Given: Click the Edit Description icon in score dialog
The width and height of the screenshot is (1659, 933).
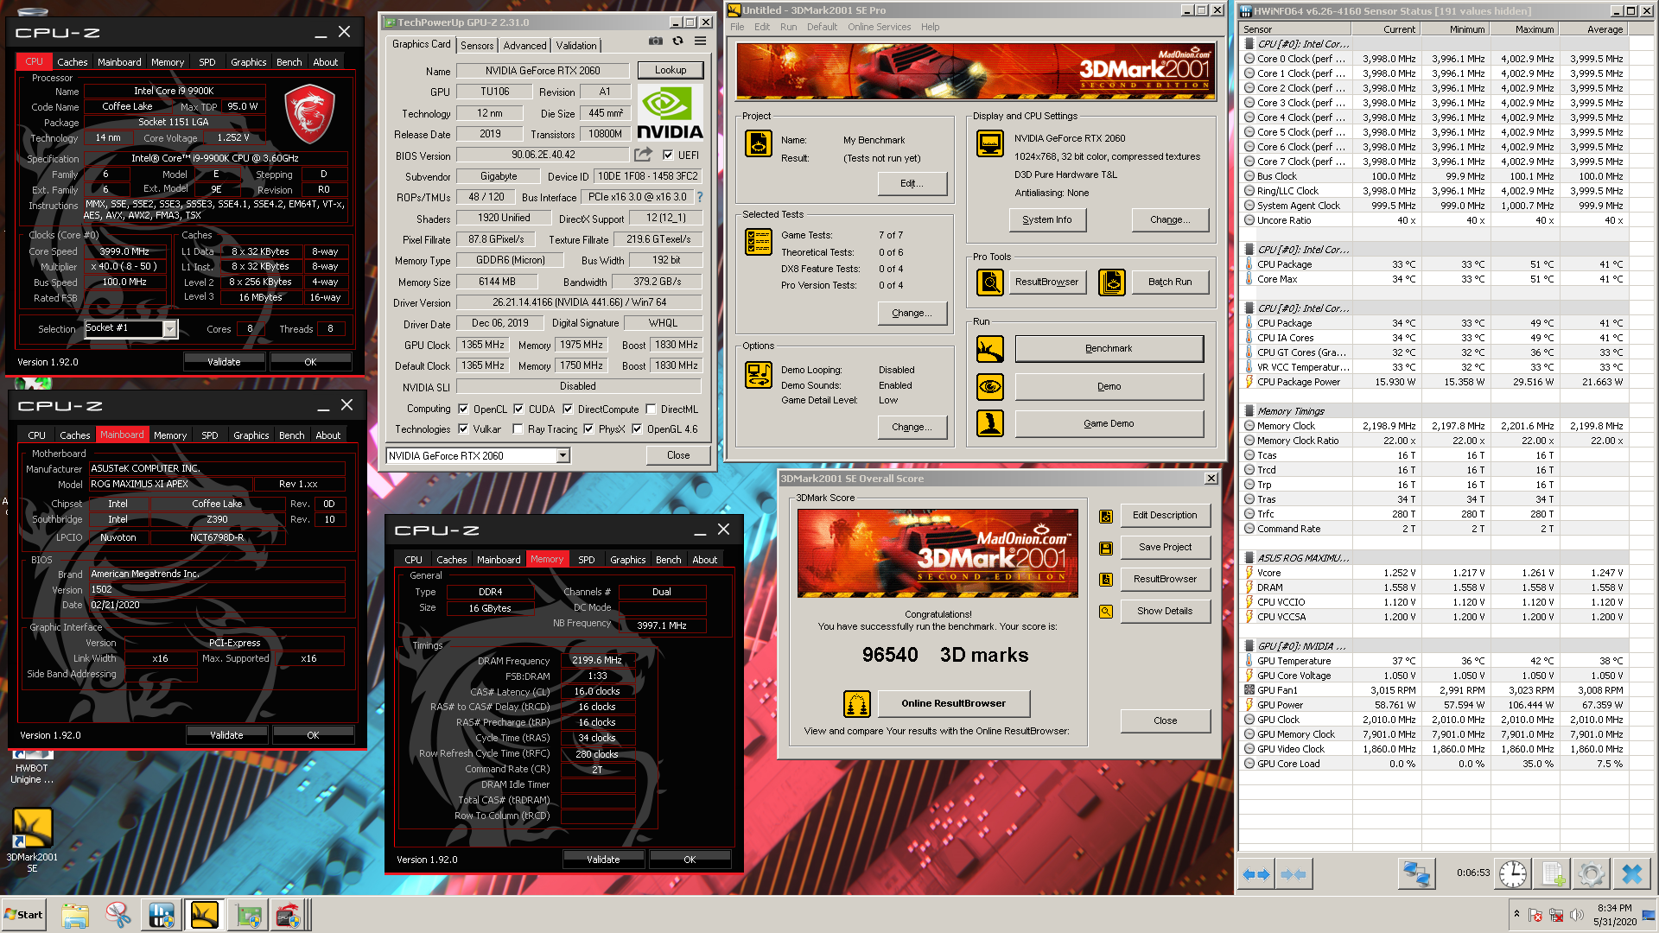Looking at the screenshot, I should point(1105,517).
